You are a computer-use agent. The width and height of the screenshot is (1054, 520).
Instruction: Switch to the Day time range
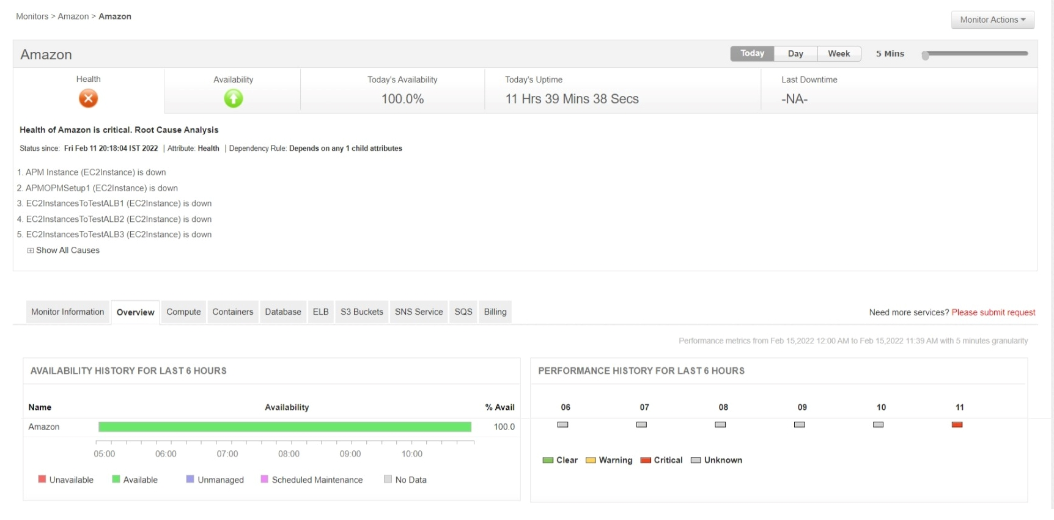click(x=795, y=54)
